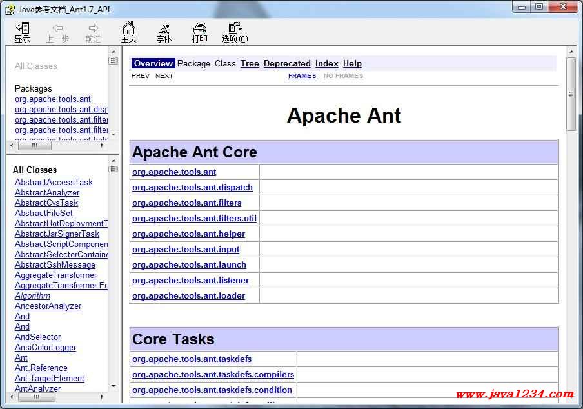Open the org.apache.tools.ant.loader package link
583x409 pixels.
point(189,296)
